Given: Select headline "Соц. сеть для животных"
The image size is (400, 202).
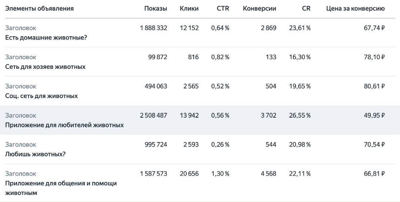Looking at the screenshot, I should click(x=41, y=96).
